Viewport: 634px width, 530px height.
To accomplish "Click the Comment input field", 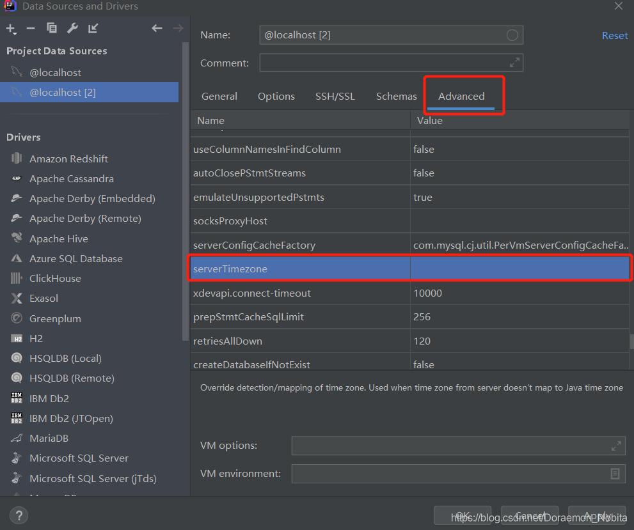I will click(x=392, y=63).
